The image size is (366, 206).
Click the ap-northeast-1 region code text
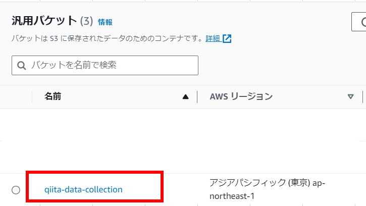(232, 196)
